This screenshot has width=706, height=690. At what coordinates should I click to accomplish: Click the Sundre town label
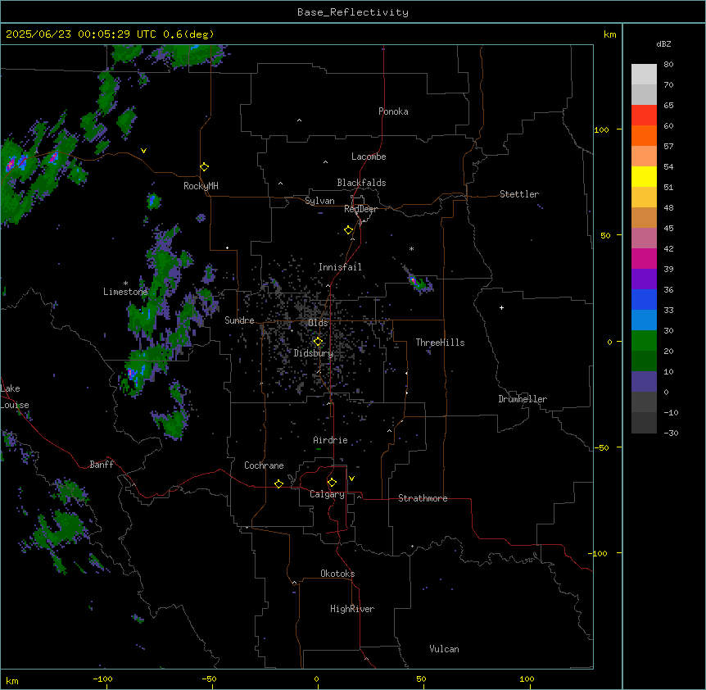(239, 320)
